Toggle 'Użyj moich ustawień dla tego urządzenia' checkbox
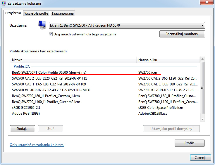Image resolution: width=215 pixels, height=165 pixels. point(51,34)
